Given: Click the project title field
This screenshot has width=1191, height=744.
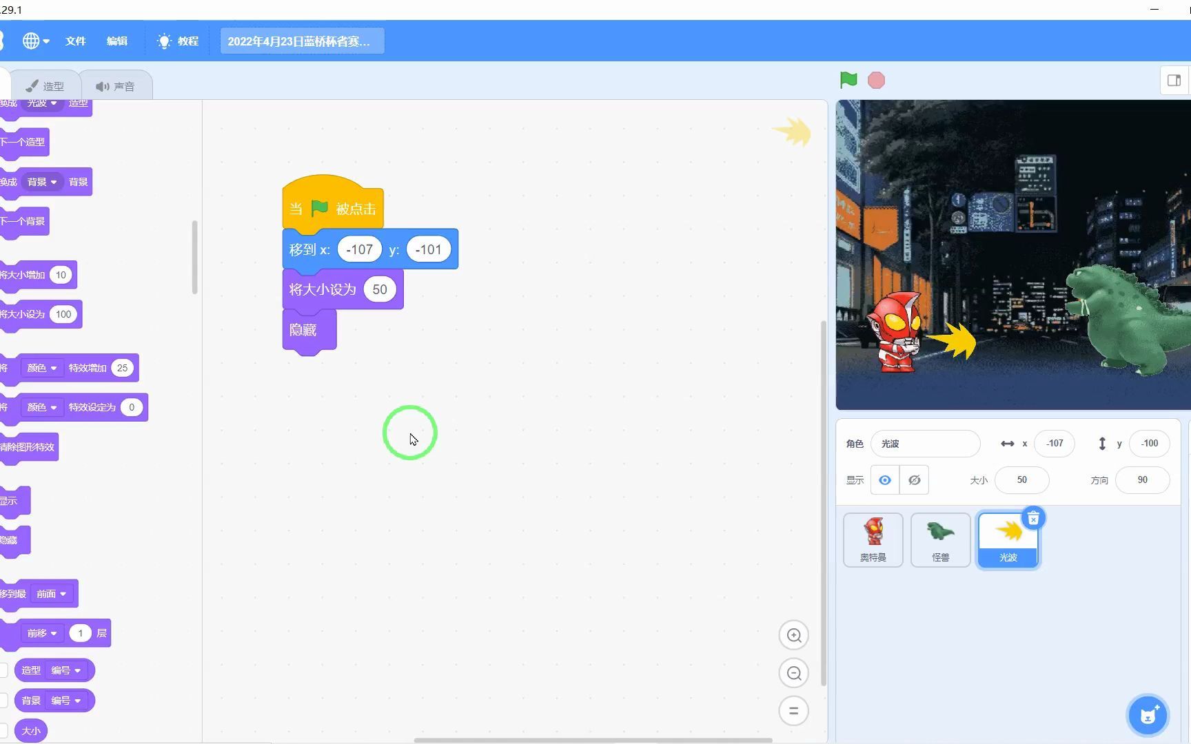Looking at the screenshot, I should (302, 41).
